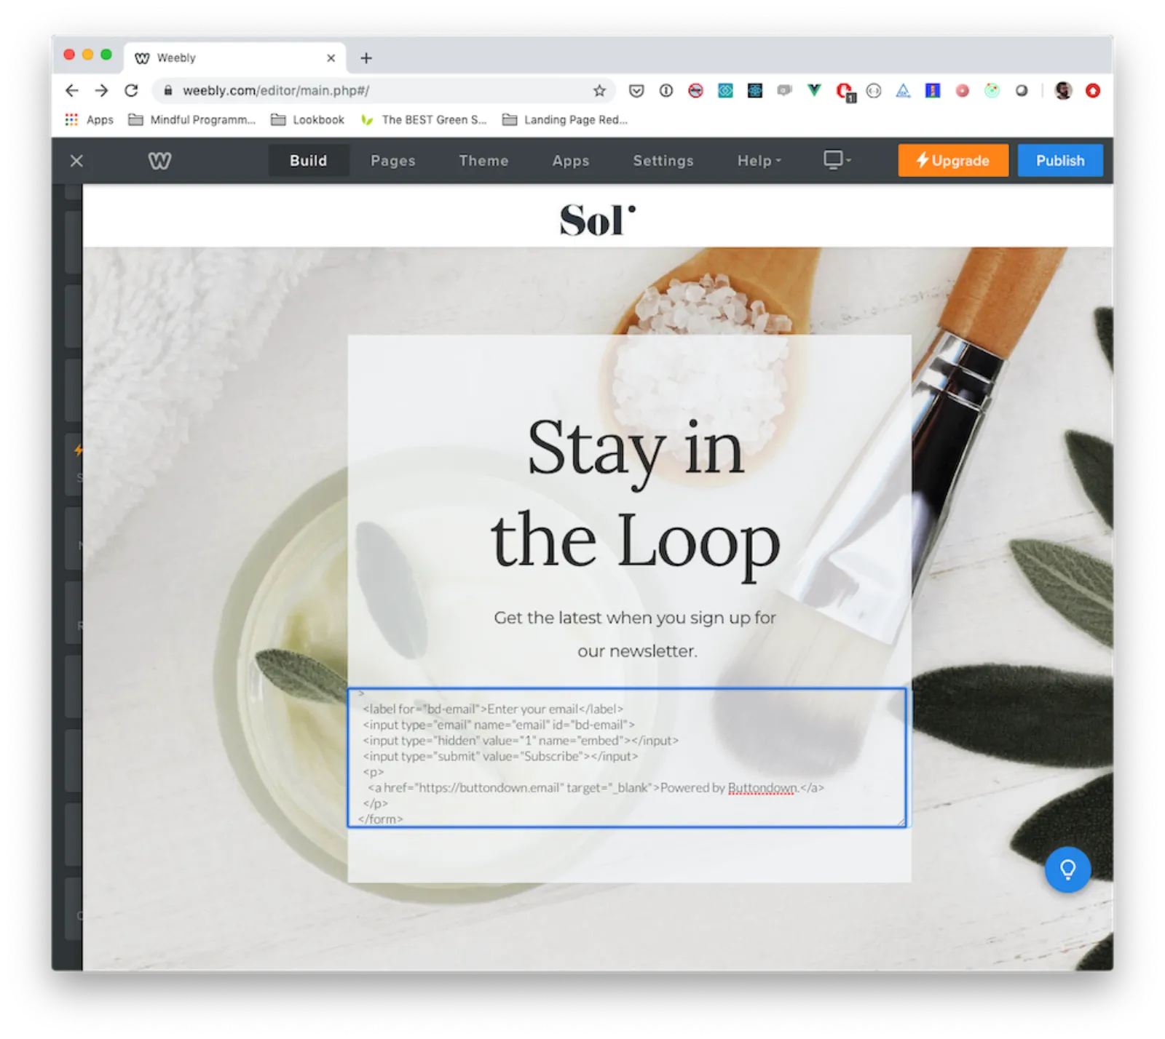Open the Theme tab

[483, 161]
